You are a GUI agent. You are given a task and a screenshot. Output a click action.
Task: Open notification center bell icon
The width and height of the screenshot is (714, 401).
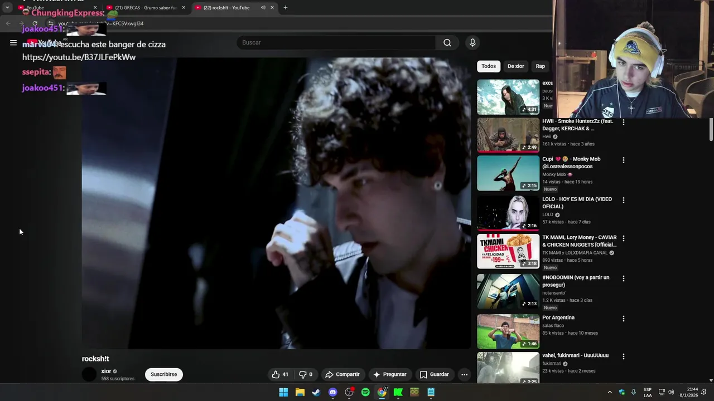tap(704, 392)
